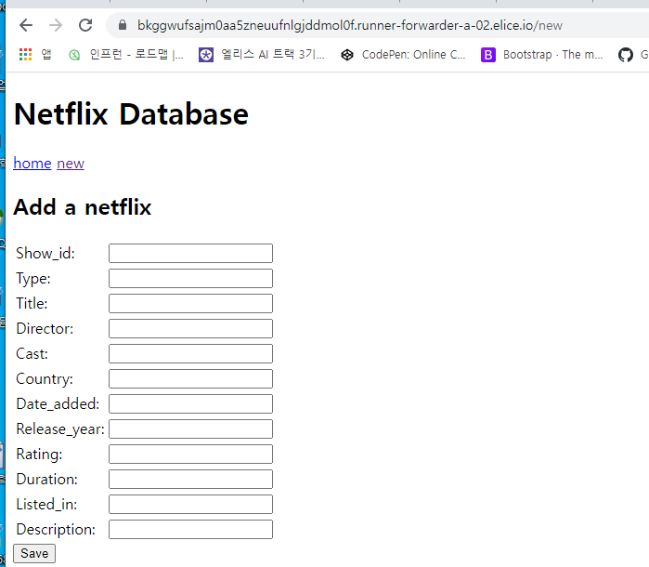Screen dimensions: 649x567
Task: Open the new link
Action: click(x=71, y=164)
